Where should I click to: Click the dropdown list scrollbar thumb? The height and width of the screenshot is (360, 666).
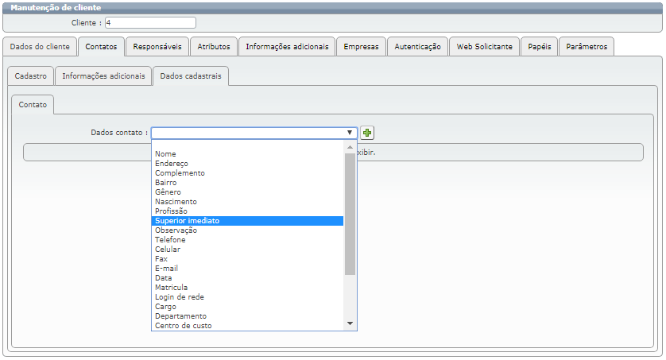[350, 215]
